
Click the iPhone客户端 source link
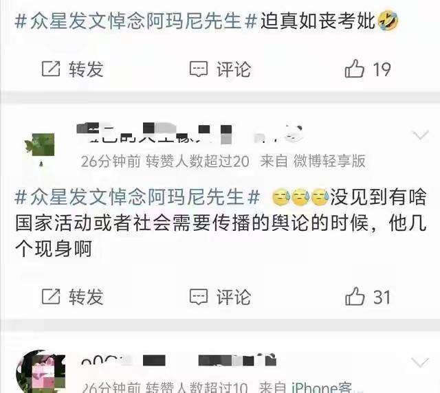(322, 388)
